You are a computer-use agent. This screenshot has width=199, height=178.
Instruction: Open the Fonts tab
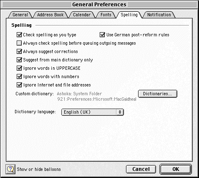[x=106, y=15]
